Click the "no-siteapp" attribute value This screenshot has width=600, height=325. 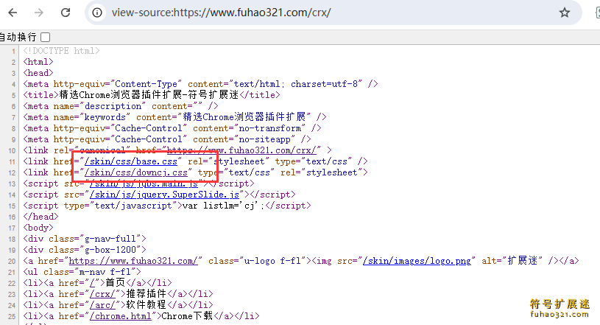(264, 139)
